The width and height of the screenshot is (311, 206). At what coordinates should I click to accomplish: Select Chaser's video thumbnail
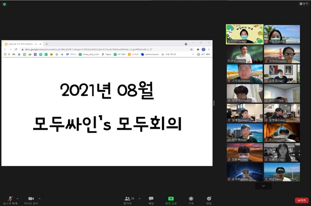tap(245, 93)
